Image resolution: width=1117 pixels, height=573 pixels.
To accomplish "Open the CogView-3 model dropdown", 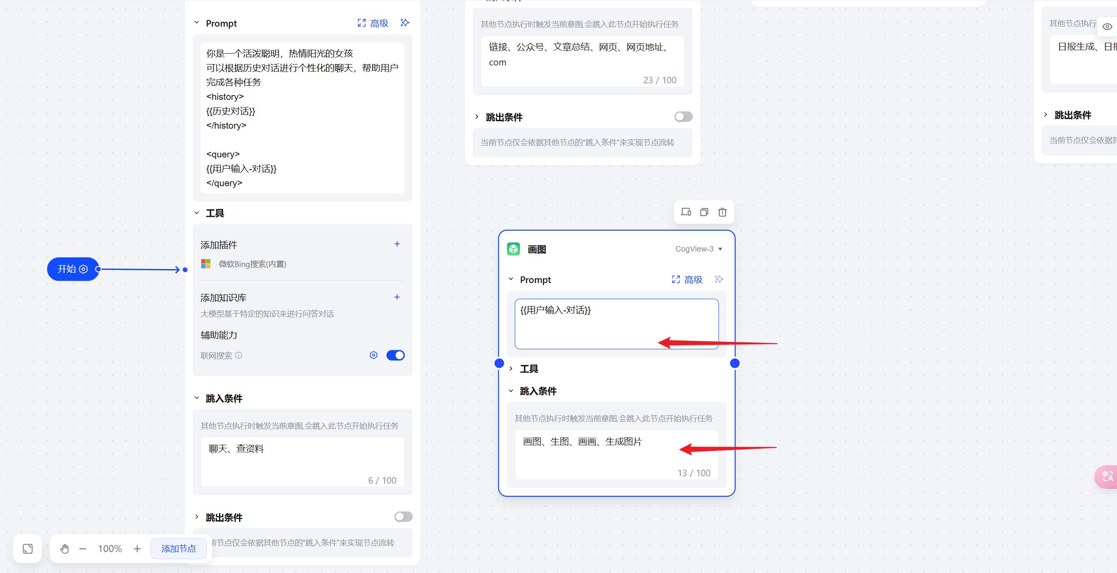I will click(x=698, y=249).
